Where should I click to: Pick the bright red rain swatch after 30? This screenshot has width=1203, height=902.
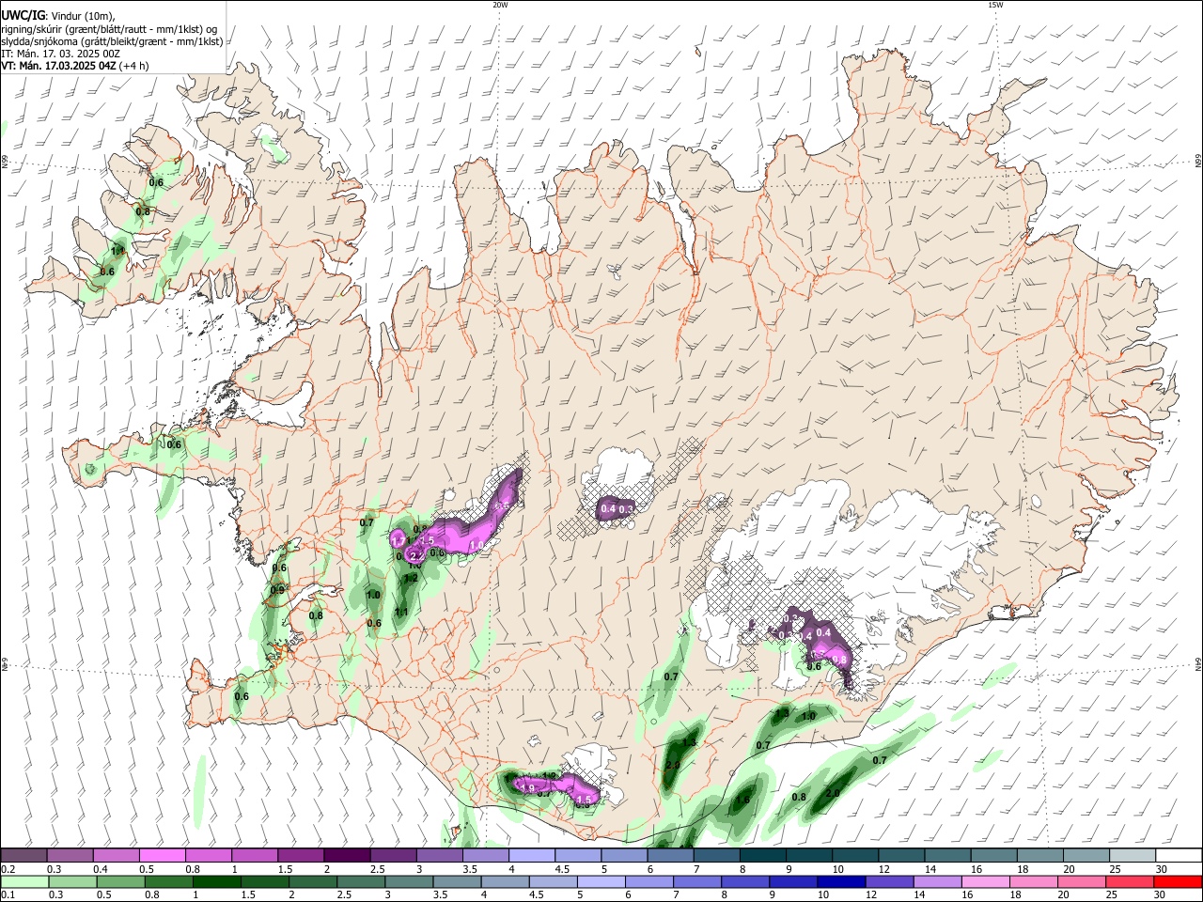pyautogui.click(x=1179, y=881)
